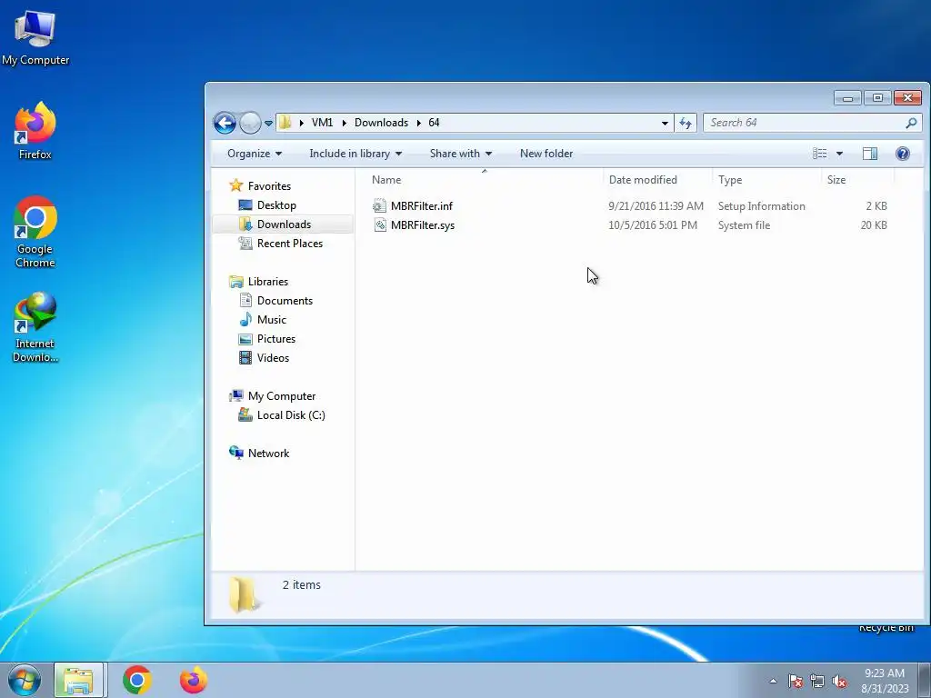
Task: Expand the arrow after Downloads in breadcrumb
Action: [x=418, y=123]
